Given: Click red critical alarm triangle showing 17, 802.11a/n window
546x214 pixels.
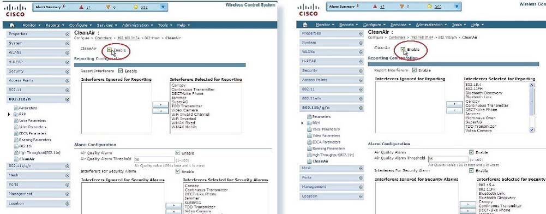Looking at the screenshot, I should [81, 7].
